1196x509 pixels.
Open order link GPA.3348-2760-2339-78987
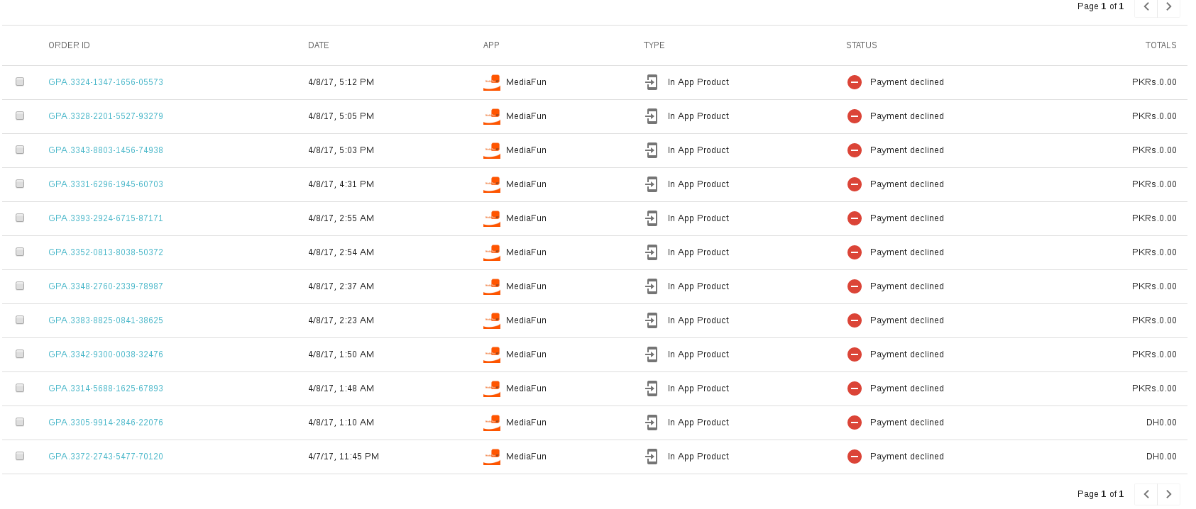(x=106, y=286)
